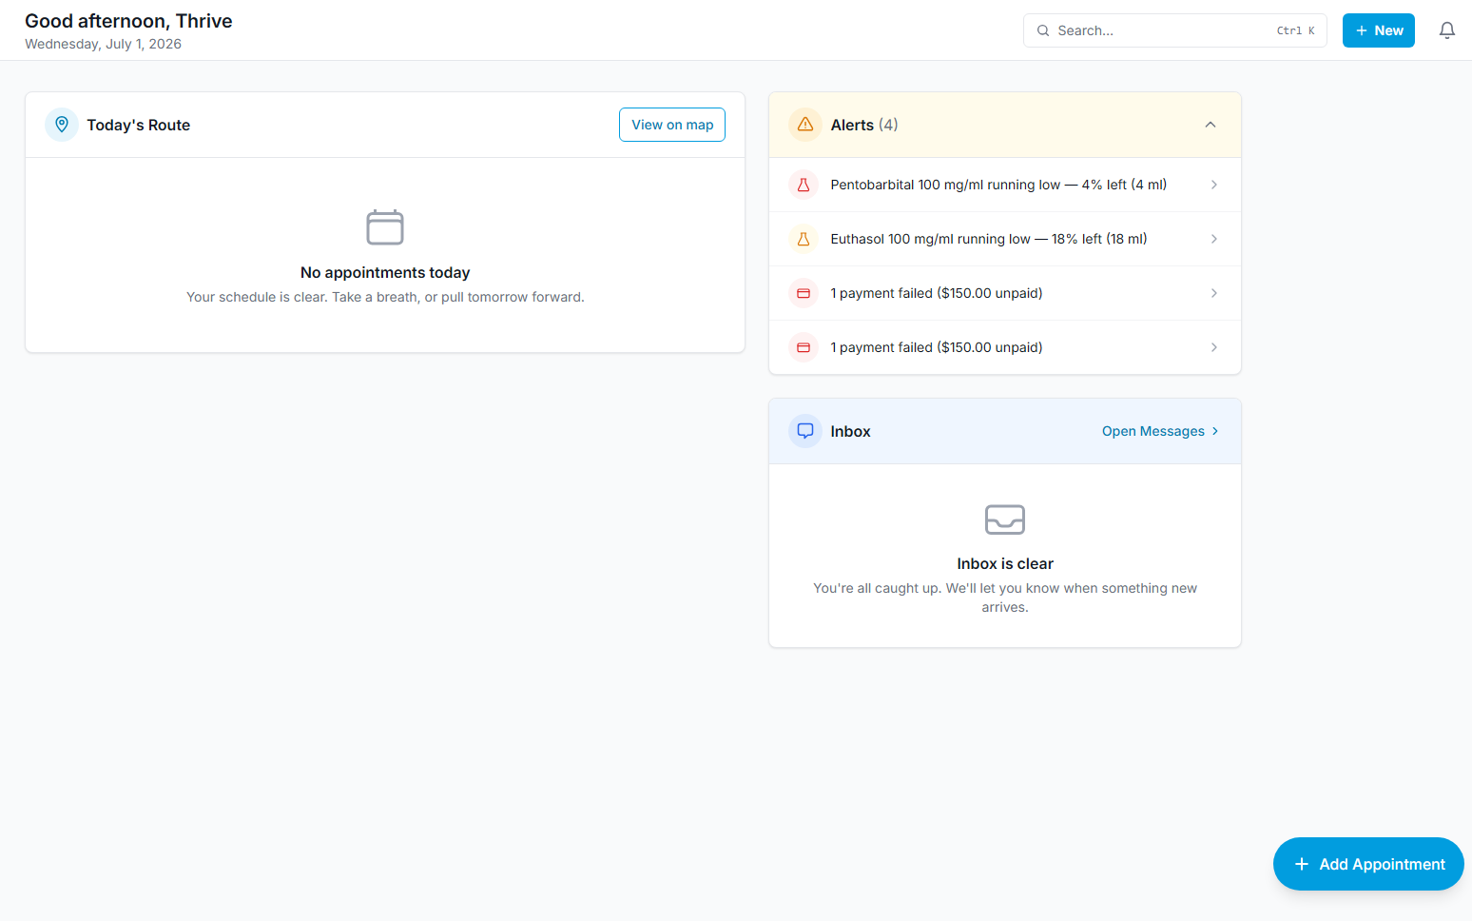The height and width of the screenshot is (921, 1472).
Task: Click the New button
Action: (1379, 30)
